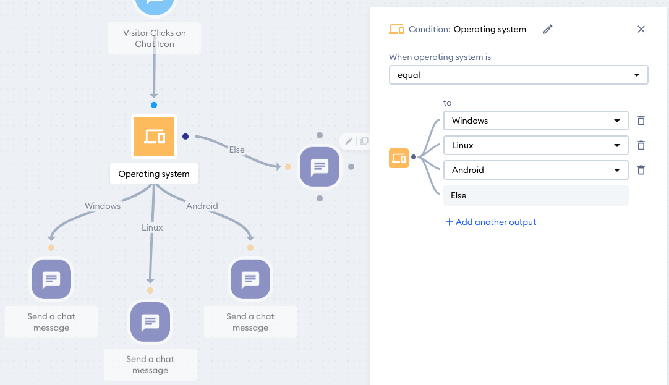Click the Visitor Clicks on Chat Icon label
The height and width of the screenshot is (385, 669).
pyautogui.click(x=155, y=38)
